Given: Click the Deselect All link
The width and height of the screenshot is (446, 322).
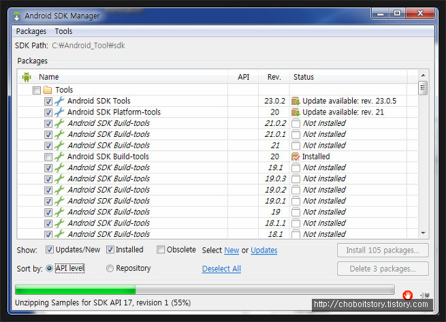Looking at the screenshot, I should tap(221, 268).
